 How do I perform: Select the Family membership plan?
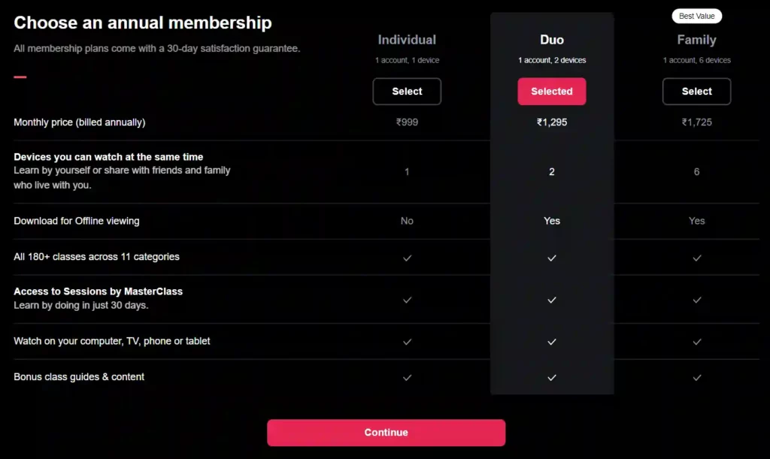696,91
